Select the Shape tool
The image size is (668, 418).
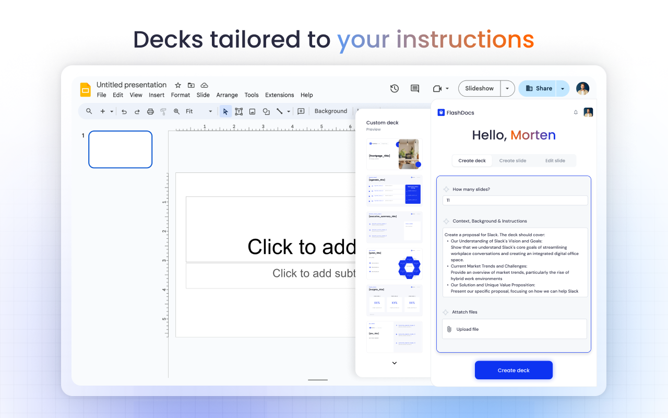(266, 111)
